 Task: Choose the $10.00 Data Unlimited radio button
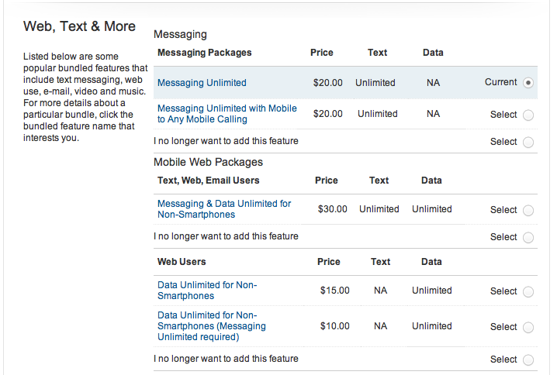click(528, 327)
